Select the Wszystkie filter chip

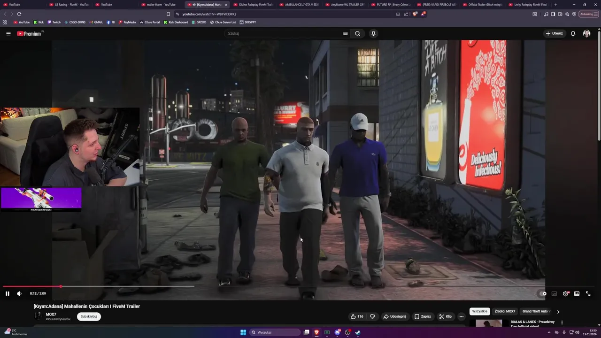tap(480, 311)
